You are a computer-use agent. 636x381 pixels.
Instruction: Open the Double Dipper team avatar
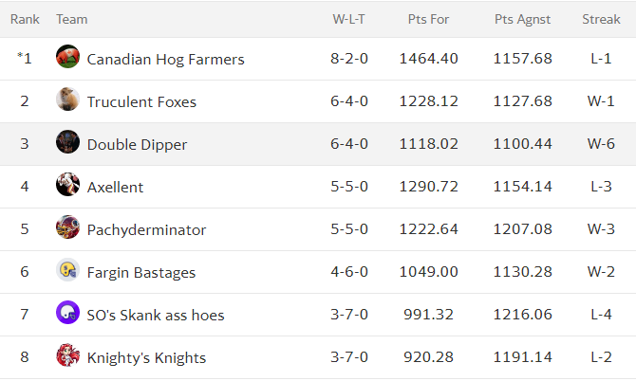67,142
